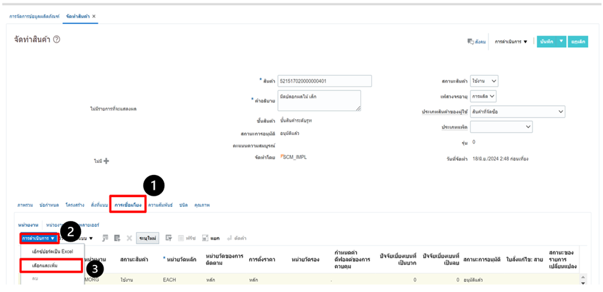The width and height of the screenshot is (603, 292).
Task: Select เลือกและเพิ่ม from the actions menu
Action: pos(50,265)
